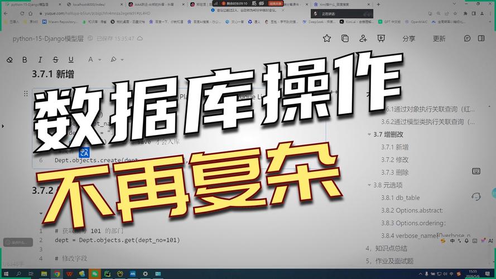Open the DeepSeek bookmark
Image resolution: width=496 pixels, height=279 pixels.
pyautogui.click(x=319, y=22)
